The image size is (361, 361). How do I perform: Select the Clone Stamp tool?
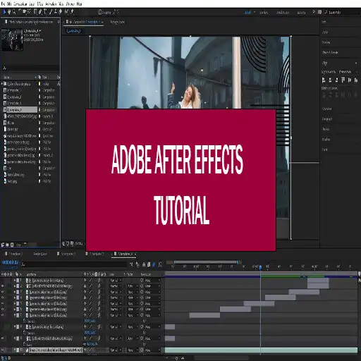click(x=56, y=12)
